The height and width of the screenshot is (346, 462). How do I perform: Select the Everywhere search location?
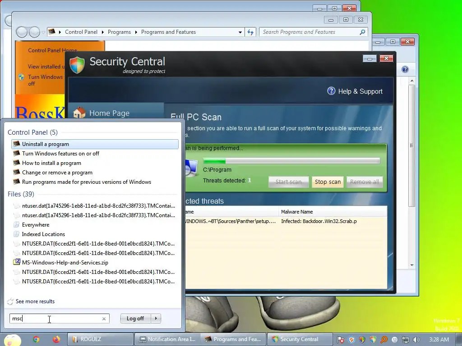point(36,225)
